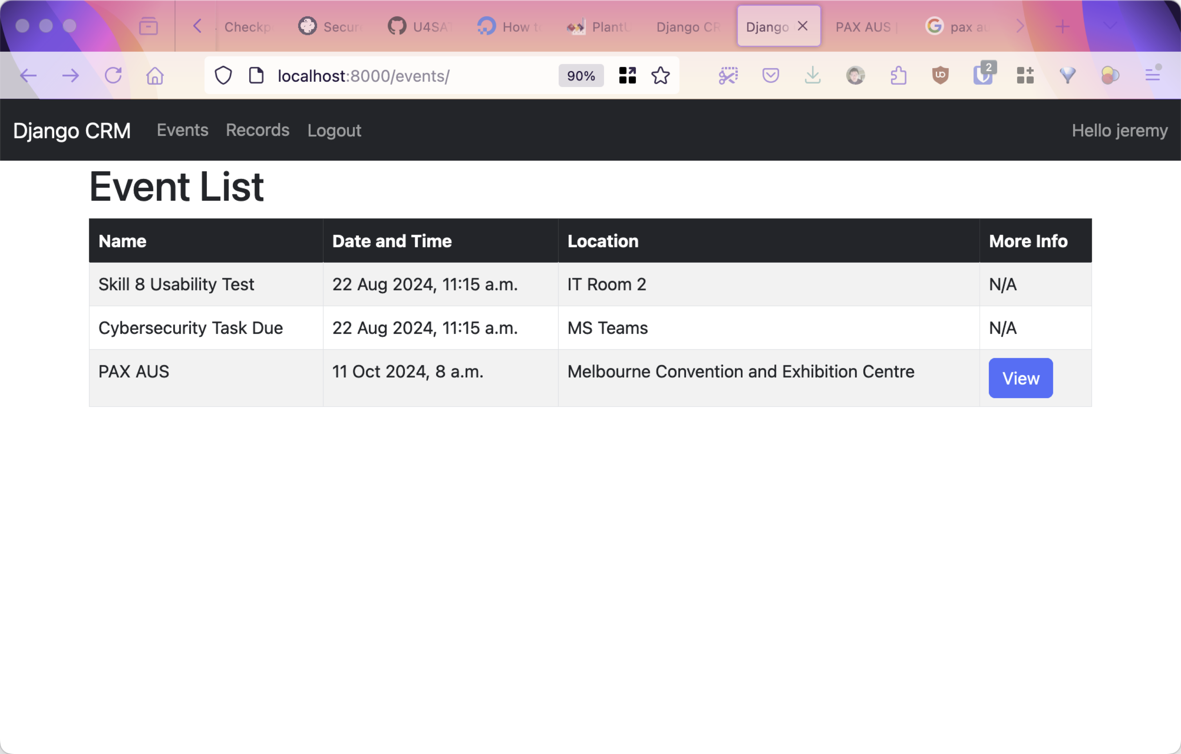Open the Pocket save icon
This screenshot has height=754, width=1181.
point(770,76)
